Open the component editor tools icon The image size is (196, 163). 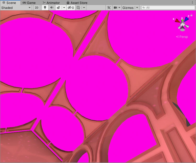[109, 8]
